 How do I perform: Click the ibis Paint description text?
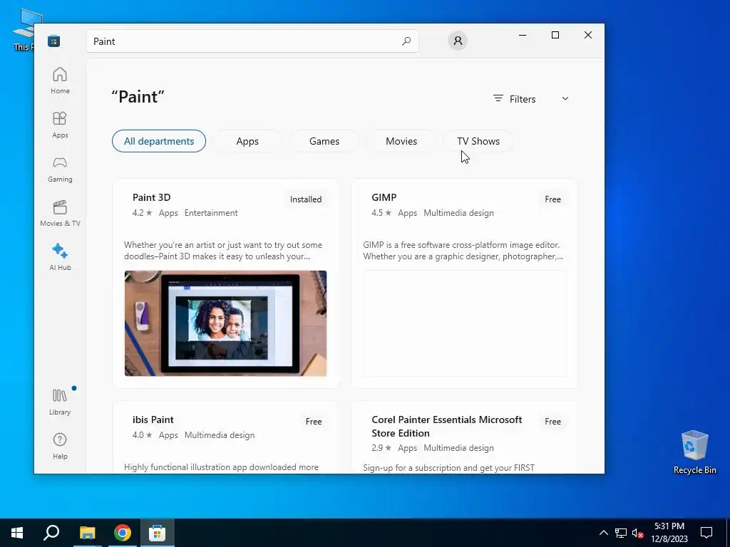(221, 467)
